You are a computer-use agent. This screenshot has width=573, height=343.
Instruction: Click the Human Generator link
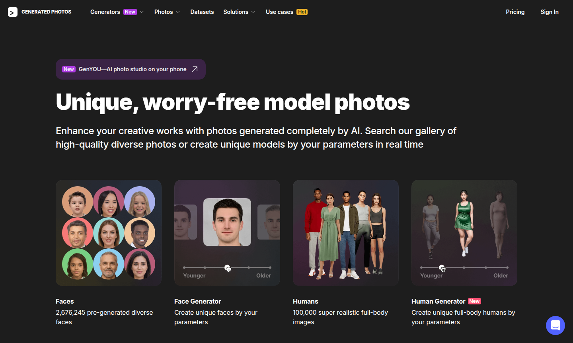click(438, 301)
